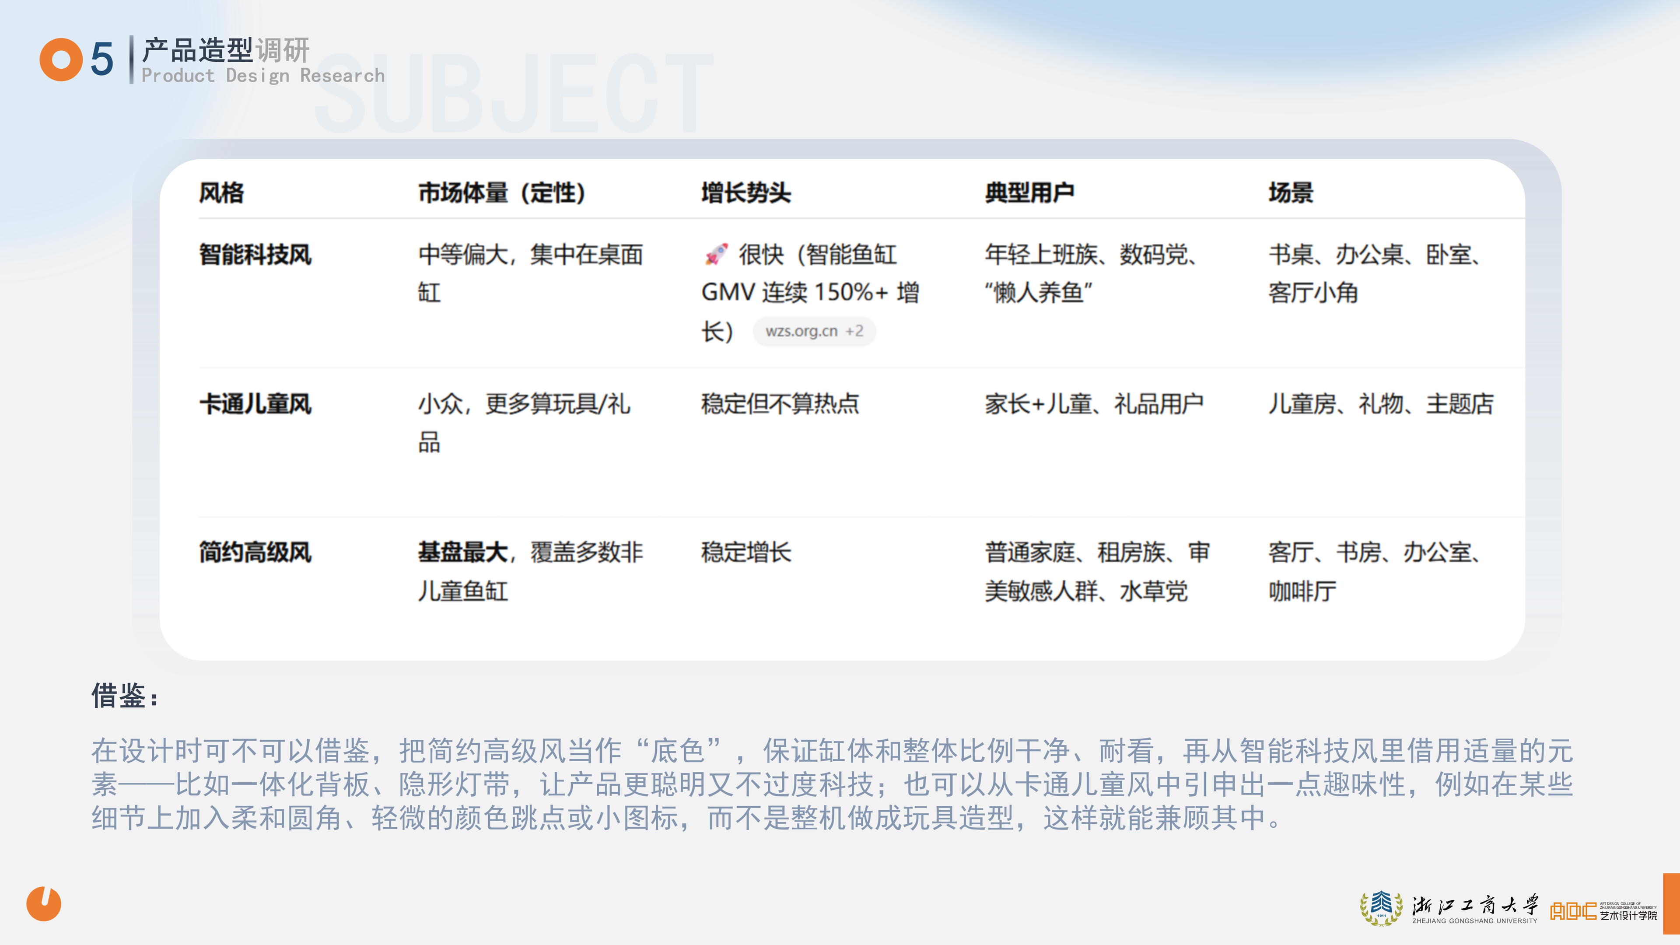Viewport: 1680px width, 945px height.
Task: Click the cell 客厅、书房、办公室、咖啡厅
Action: pyautogui.click(x=1375, y=571)
